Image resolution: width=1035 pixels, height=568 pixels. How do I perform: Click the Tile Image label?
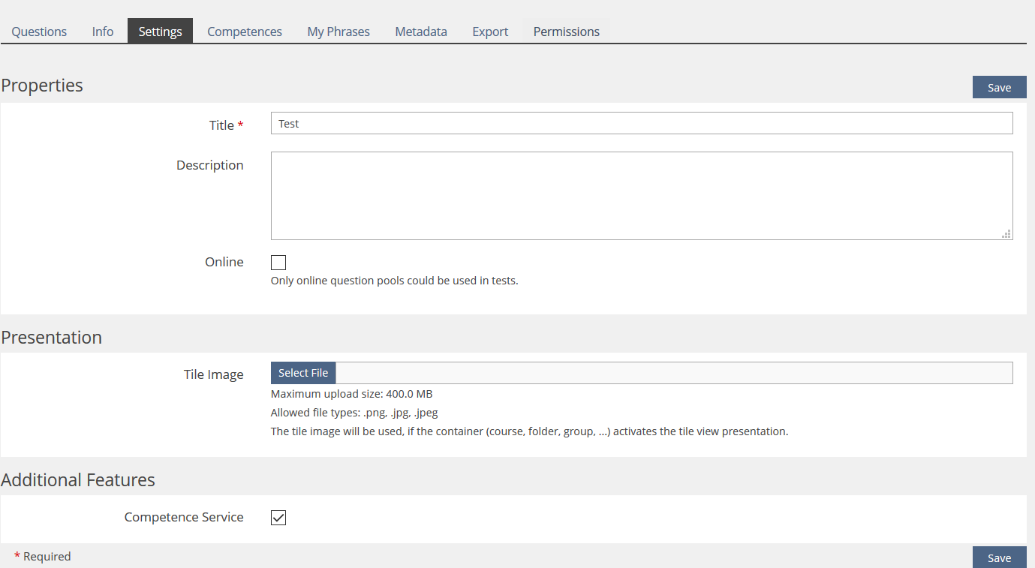[214, 374]
